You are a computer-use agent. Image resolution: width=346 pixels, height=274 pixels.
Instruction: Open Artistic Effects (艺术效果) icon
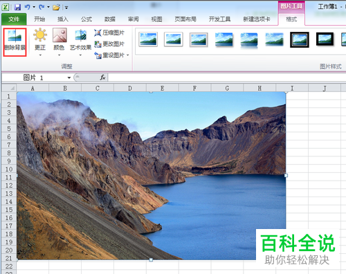coord(80,35)
